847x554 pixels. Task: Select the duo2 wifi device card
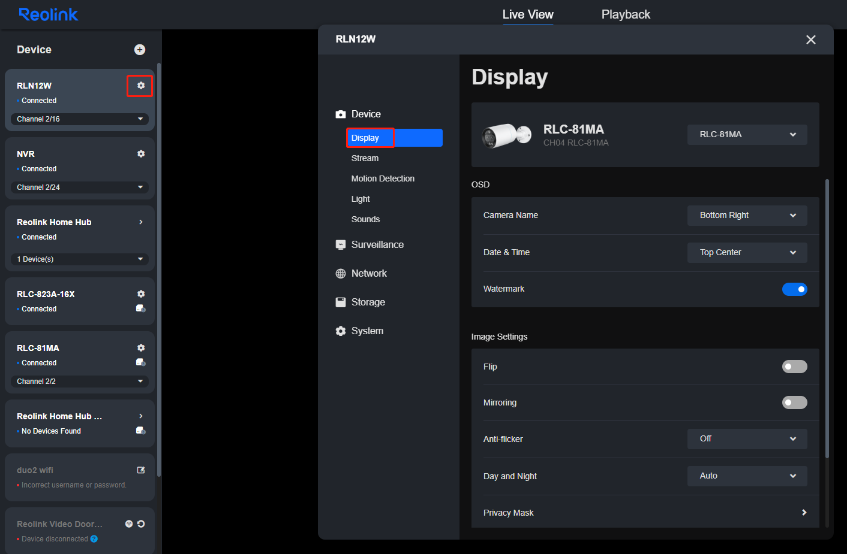(x=80, y=477)
